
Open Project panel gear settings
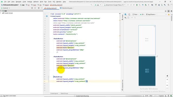click(39, 8)
